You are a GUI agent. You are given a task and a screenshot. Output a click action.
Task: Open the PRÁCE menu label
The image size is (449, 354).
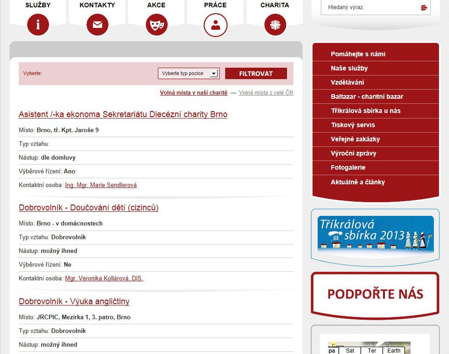pyautogui.click(x=215, y=5)
